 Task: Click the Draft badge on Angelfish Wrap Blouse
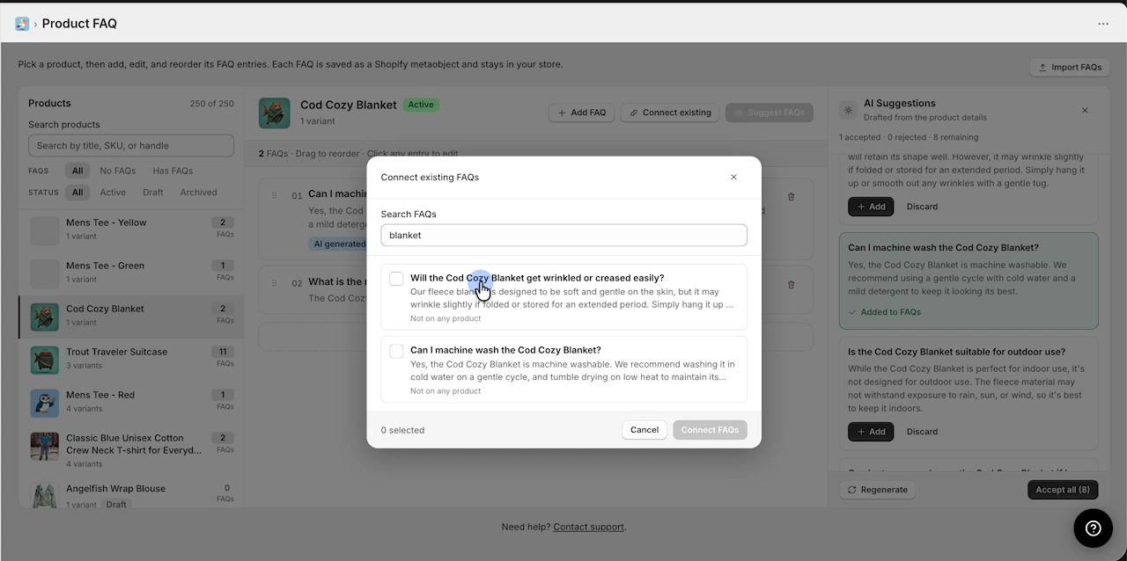116,505
